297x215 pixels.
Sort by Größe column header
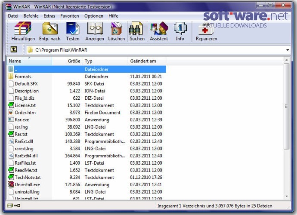click(67, 61)
